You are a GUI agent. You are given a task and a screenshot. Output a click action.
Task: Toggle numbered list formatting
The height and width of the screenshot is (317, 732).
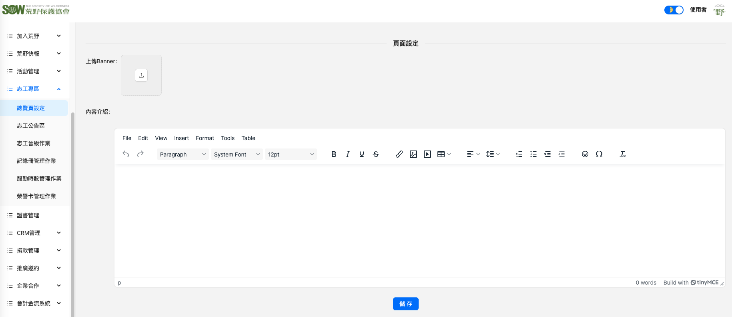pos(519,154)
